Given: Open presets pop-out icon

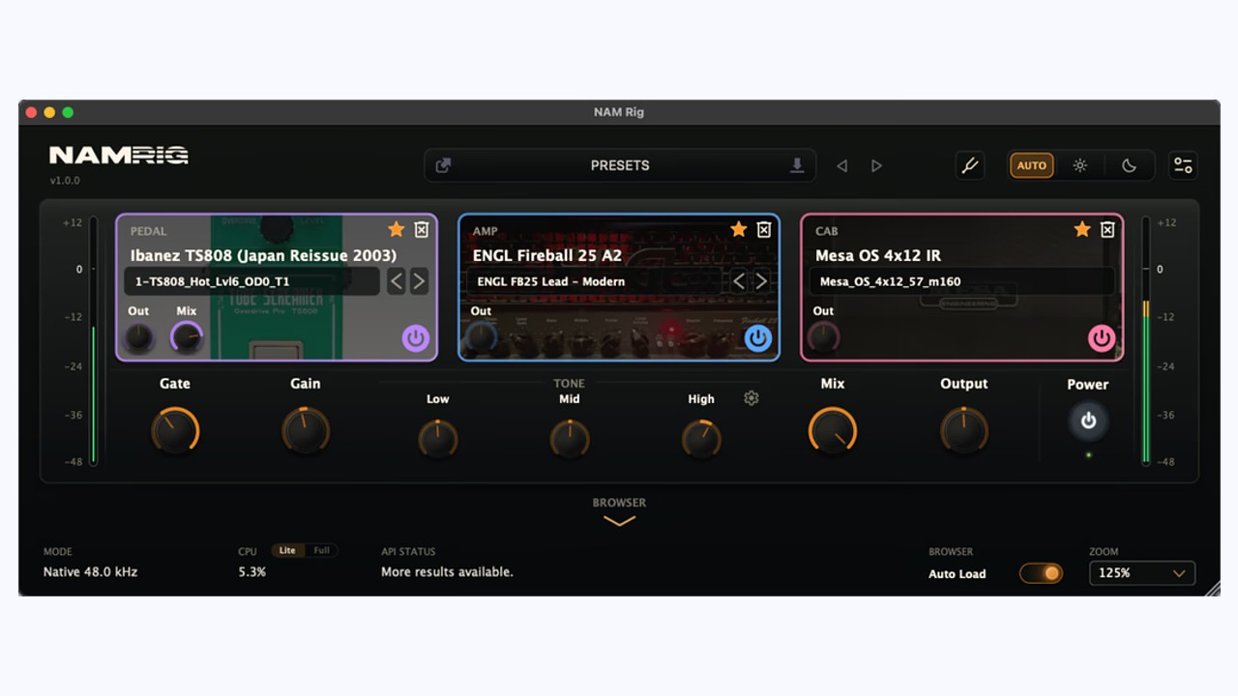Looking at the screenshot, I should click(443, 165).
